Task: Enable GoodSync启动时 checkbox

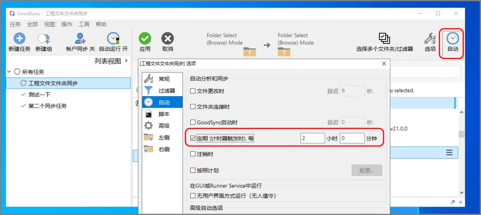Action: point(193,122)
